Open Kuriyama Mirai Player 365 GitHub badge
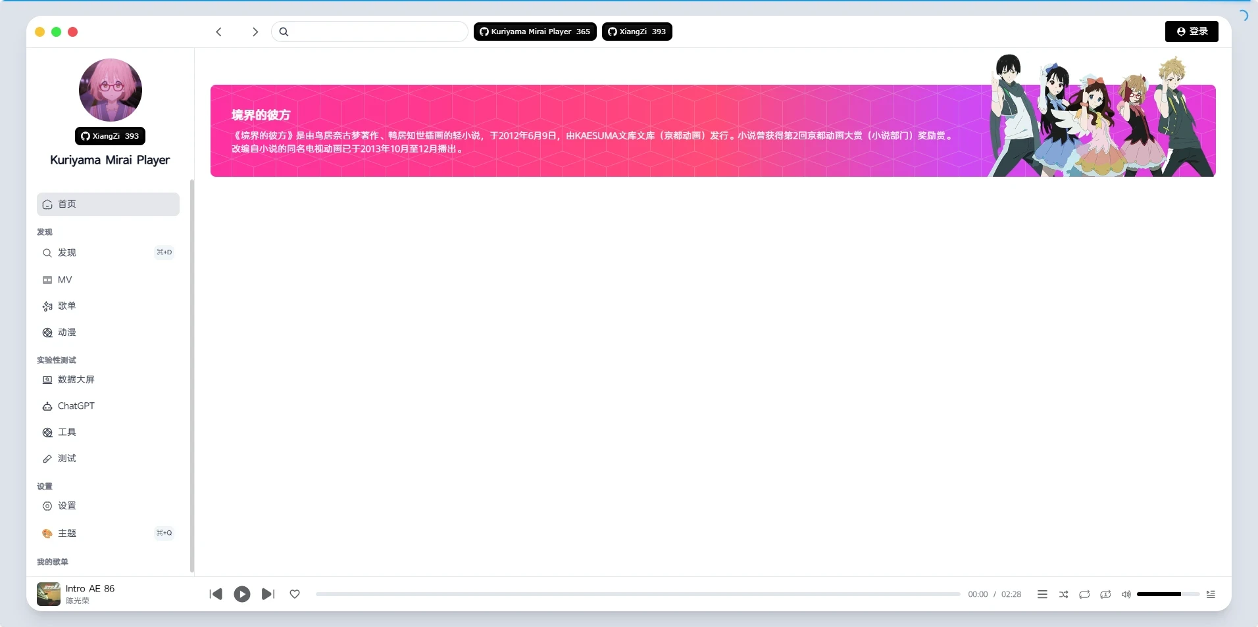 point(535,32)
